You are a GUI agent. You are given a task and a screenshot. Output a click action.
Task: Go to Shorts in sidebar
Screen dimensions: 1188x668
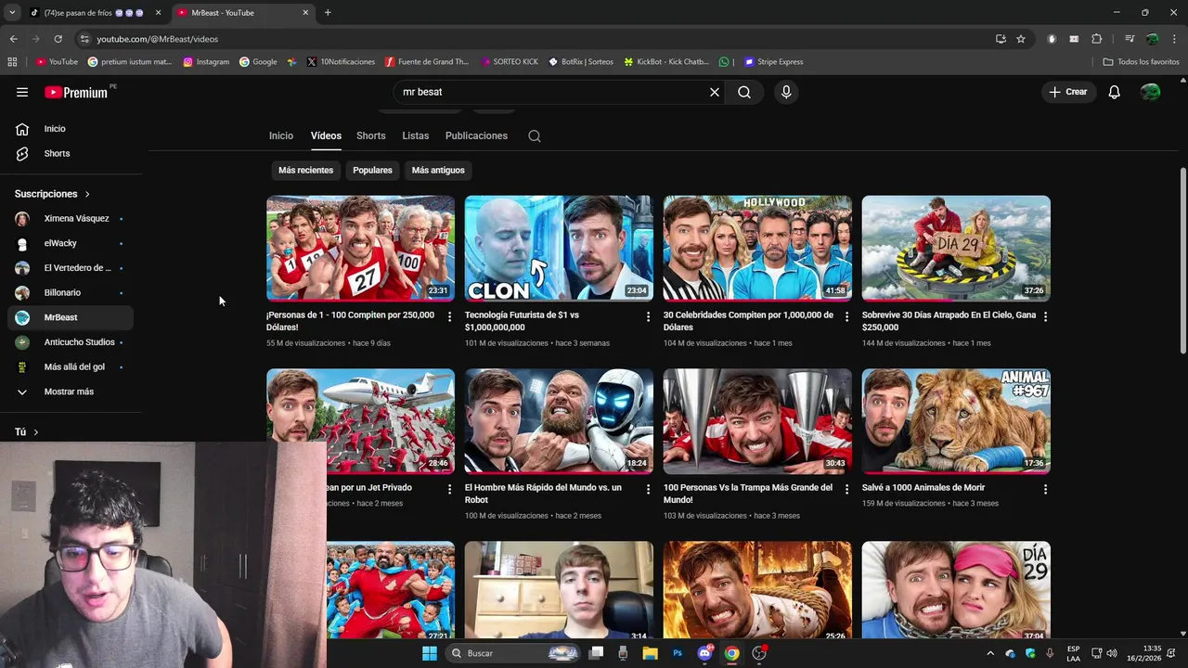71,153
